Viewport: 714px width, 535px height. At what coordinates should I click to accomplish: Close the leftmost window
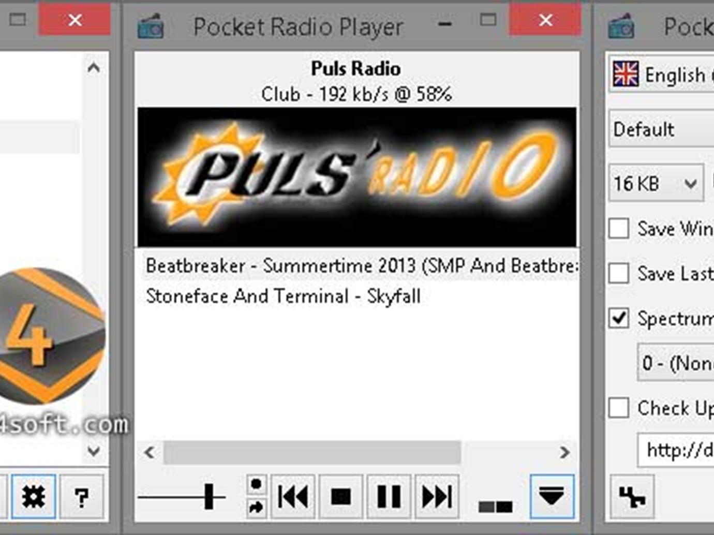pos(75,20)
